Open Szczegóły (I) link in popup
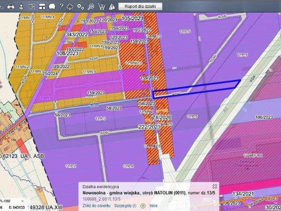Screen dimensions: 281x211 coord(125,205)
